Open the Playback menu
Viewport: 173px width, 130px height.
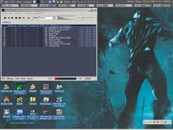19,13
